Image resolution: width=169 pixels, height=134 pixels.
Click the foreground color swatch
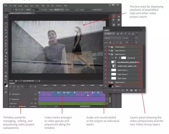pos(5,84)
